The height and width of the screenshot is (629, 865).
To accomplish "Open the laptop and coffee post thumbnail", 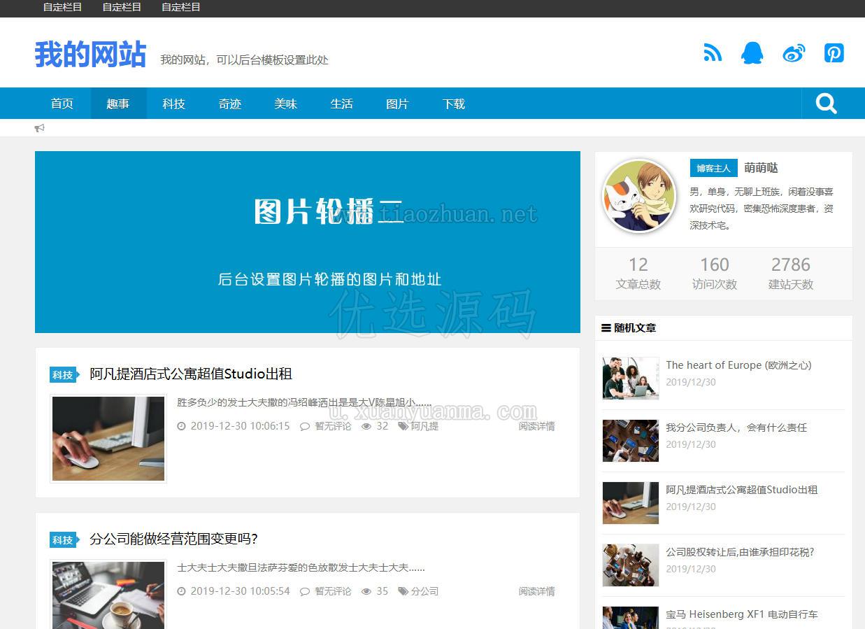I will (x=108, y=595).
